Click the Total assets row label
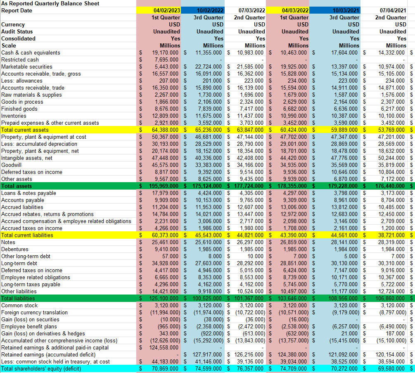 (x=17, y=186)
